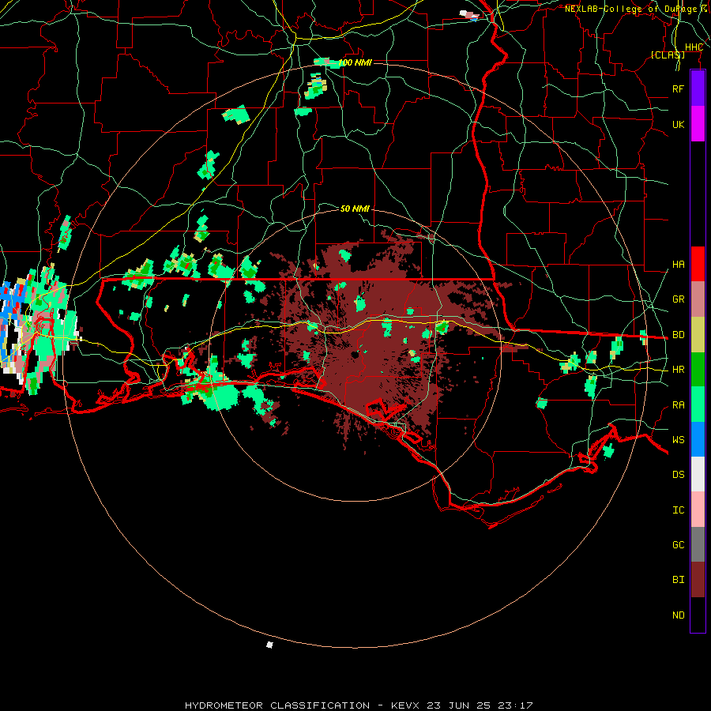
Task: Click the UK magenta legend swatch
Action: click(698, 124)
